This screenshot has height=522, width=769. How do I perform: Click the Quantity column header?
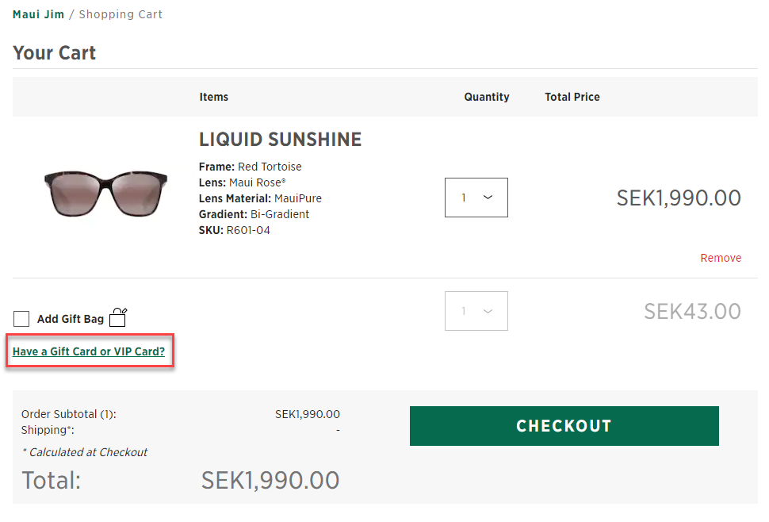487,97
